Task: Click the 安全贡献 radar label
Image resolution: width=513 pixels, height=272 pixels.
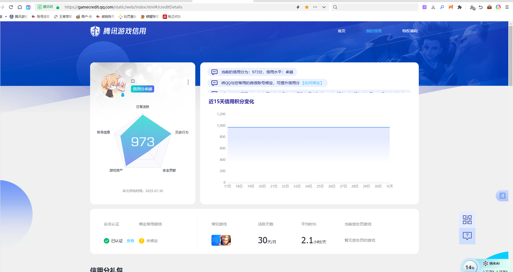Action: click(x=169, y=170)
